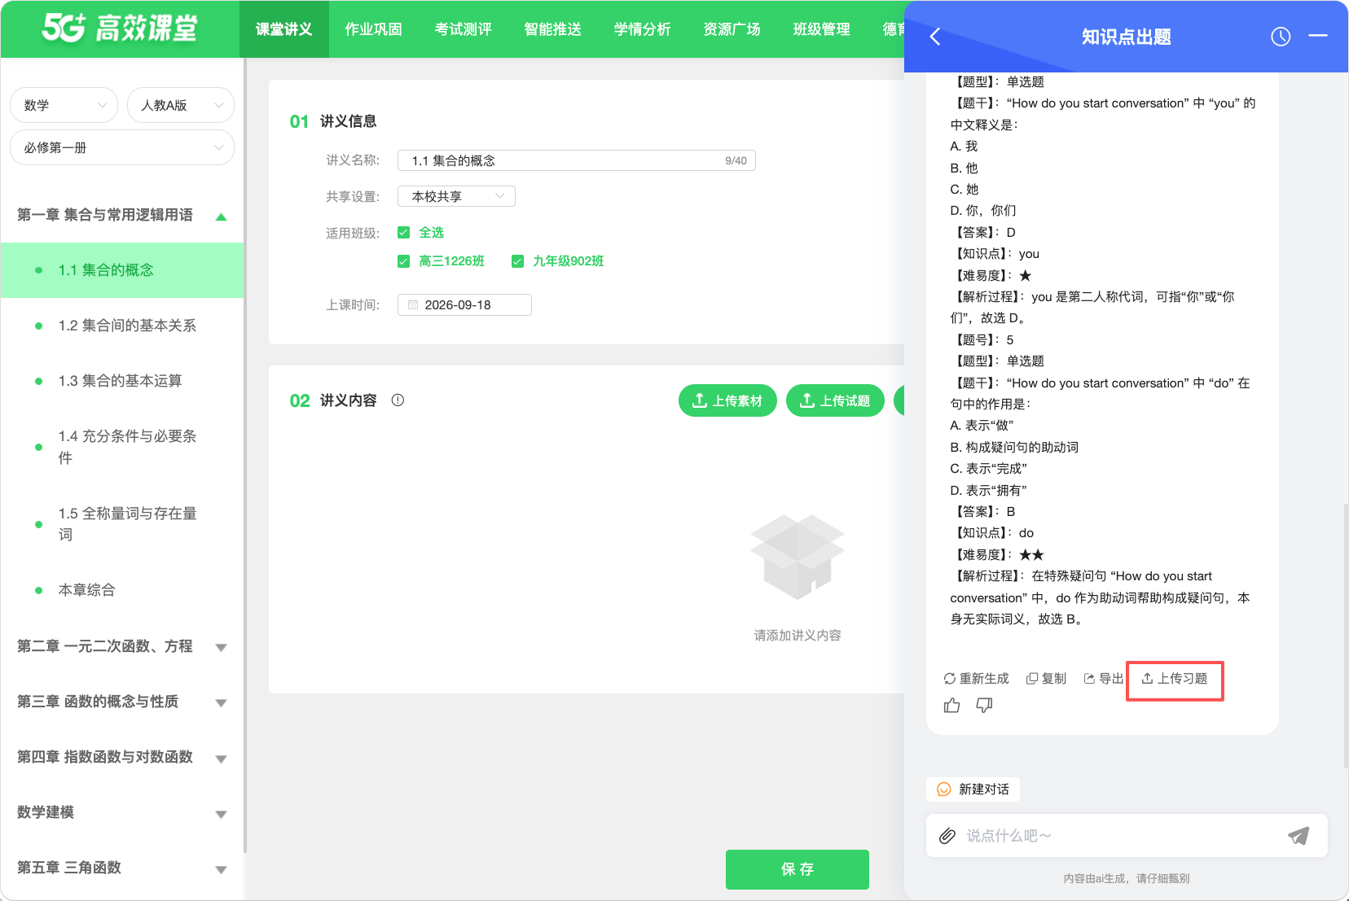The height and width of the screenshot is (901, 1349).
Task: Open the 数学 subject dropdown
Action: point(64,105)
